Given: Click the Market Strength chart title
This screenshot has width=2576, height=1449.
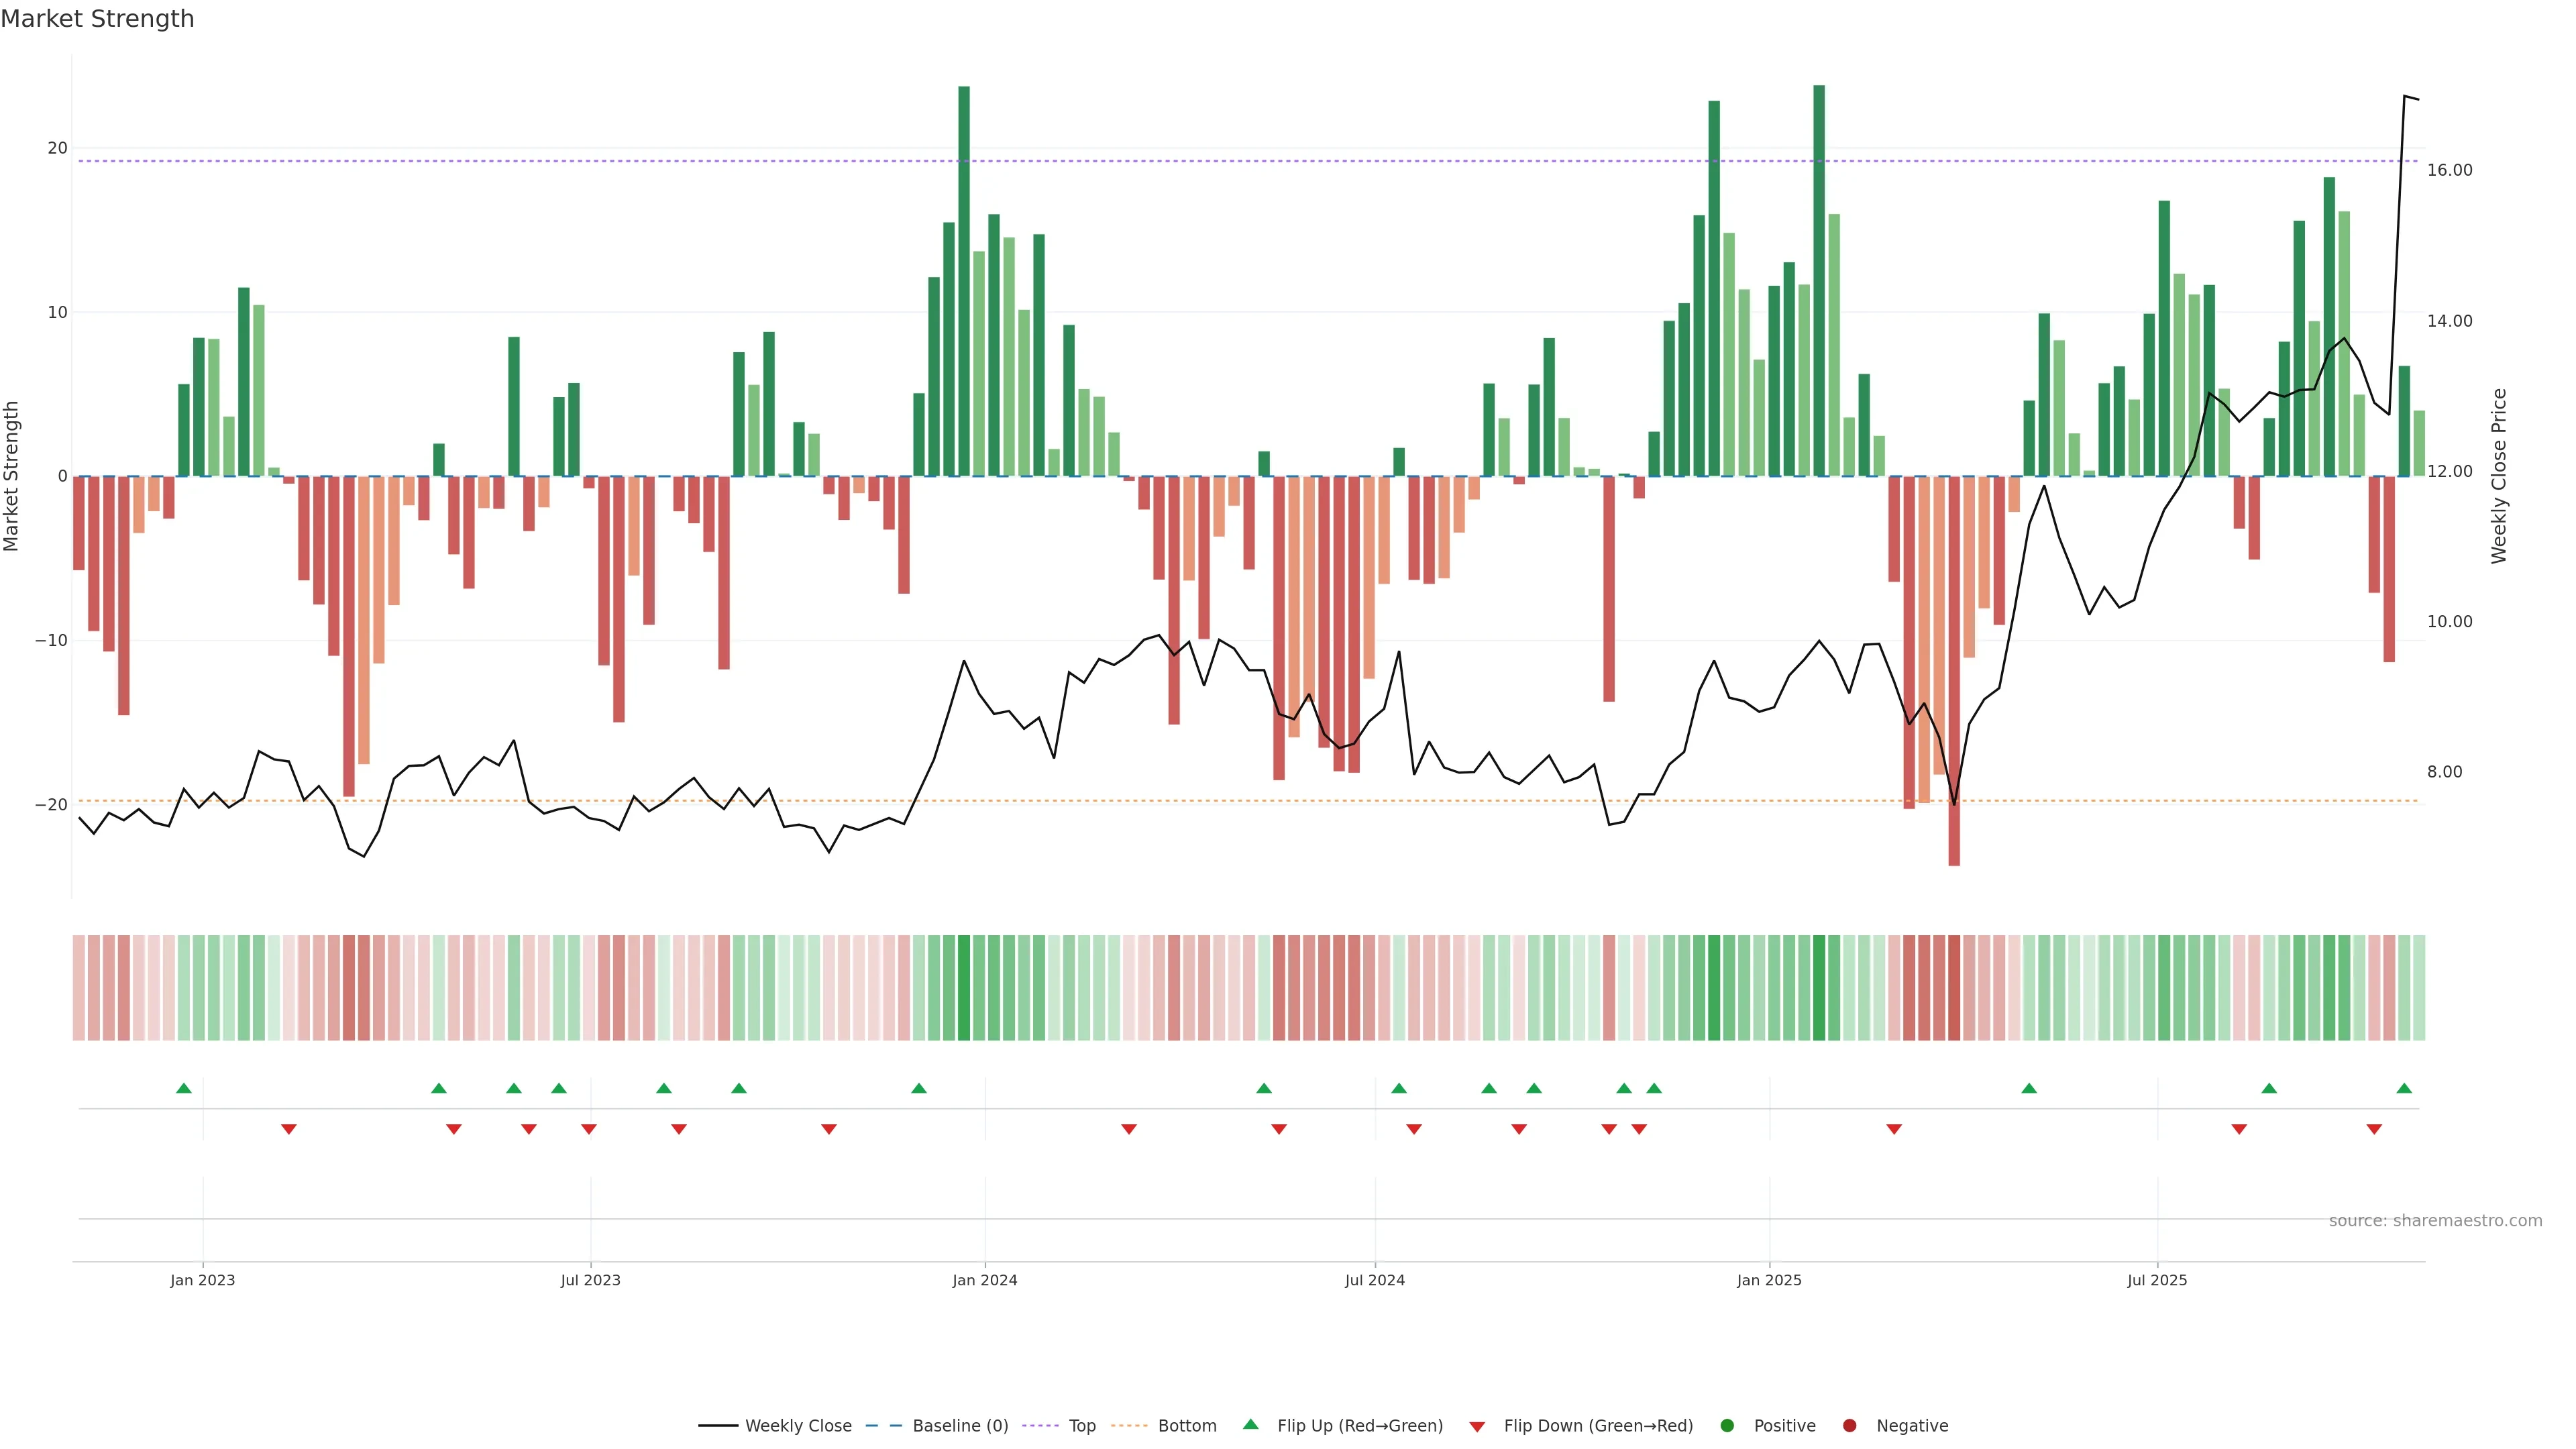Looking at the screenshot, I should click(97, 19).
